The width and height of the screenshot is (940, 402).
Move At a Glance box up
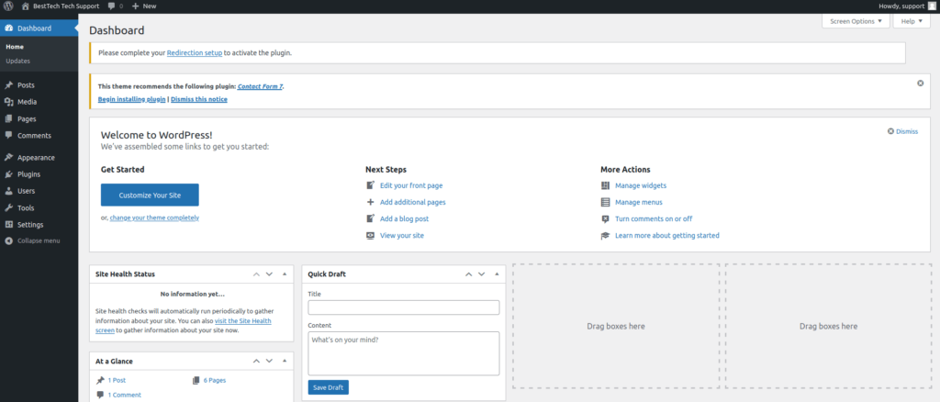[257, 361]
